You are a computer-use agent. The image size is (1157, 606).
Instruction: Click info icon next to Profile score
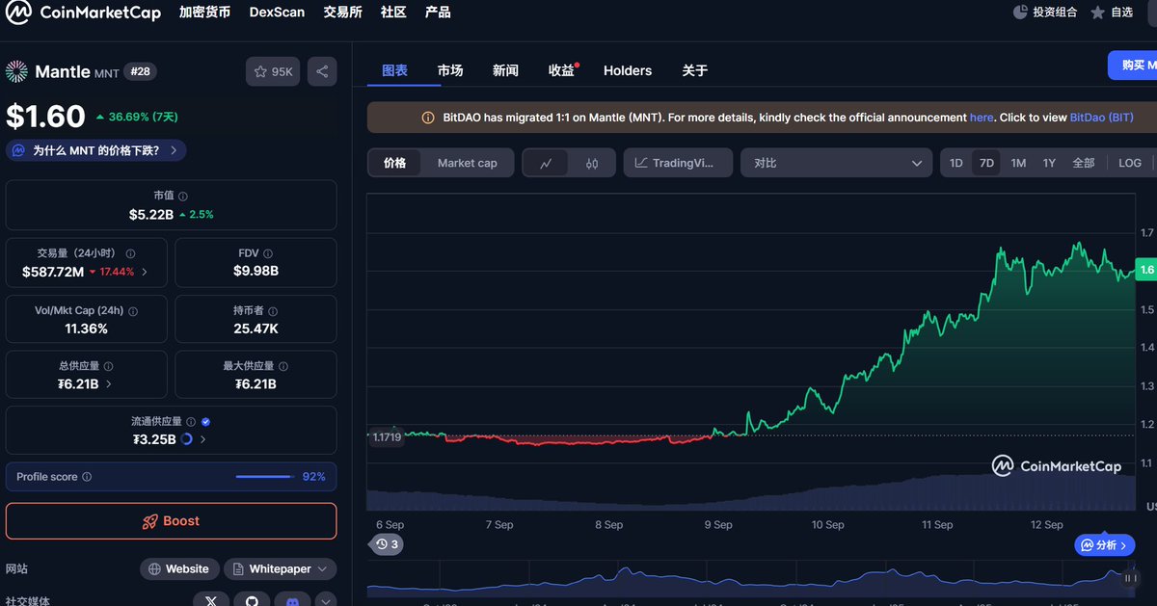(x=87, y=477)
